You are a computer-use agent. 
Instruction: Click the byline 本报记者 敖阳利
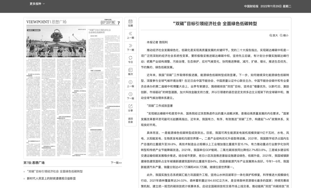point(157,42)
